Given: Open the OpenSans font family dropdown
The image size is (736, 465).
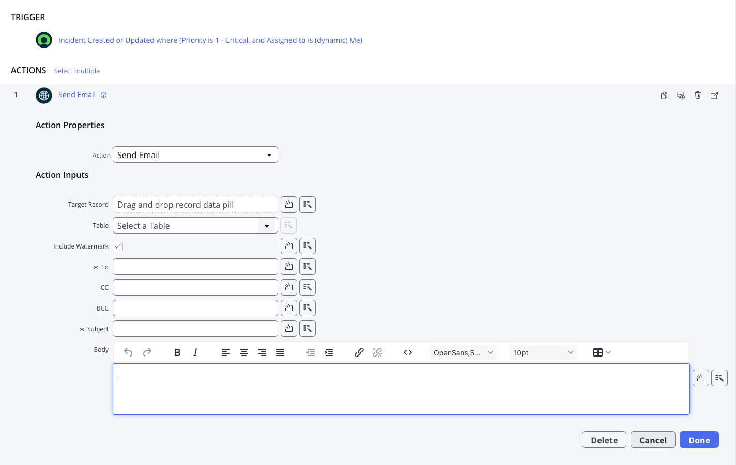Looking at the screenshot, I should click(463, 353).
